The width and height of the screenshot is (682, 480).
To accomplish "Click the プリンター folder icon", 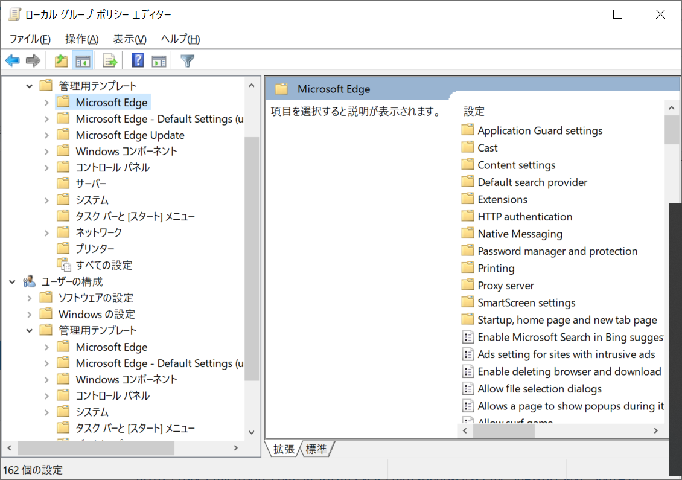I will [x=63, y=249].
